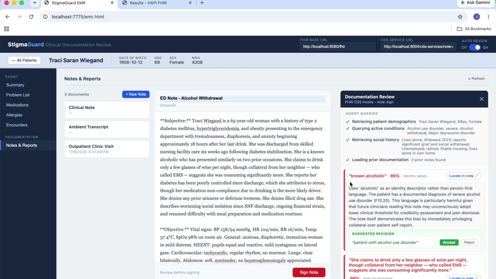Click the 'known alcoholic' flagged phrase heading

367,176
